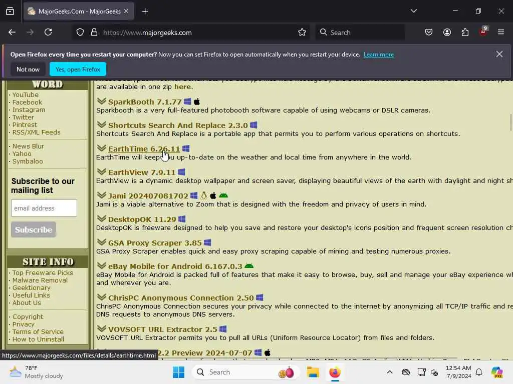This screenshot has width=513, height=384.
Task: View site security padlock info
Action: tap(94, 32)
